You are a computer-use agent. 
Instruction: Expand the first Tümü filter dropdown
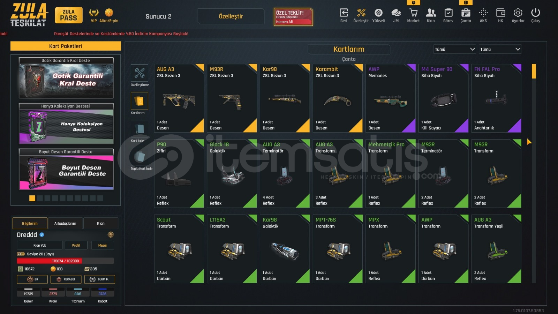455,49
